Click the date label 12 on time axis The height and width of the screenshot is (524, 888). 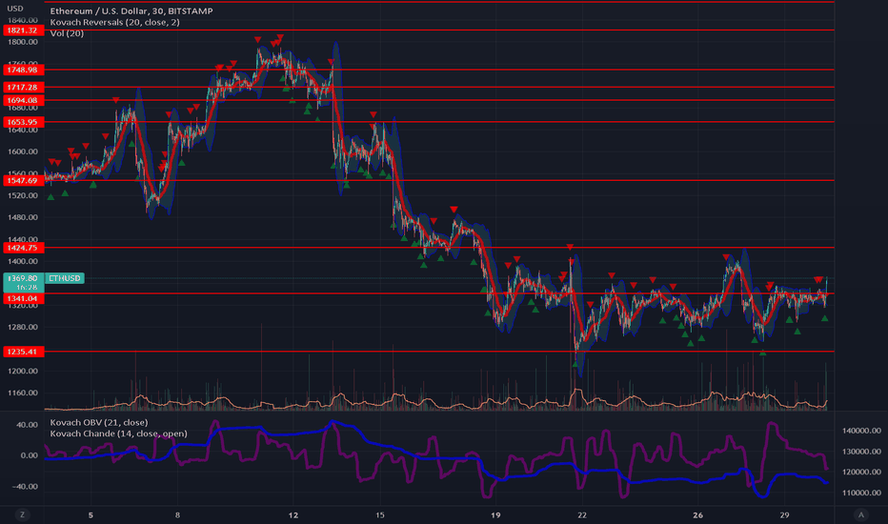[x=293, y=514]
